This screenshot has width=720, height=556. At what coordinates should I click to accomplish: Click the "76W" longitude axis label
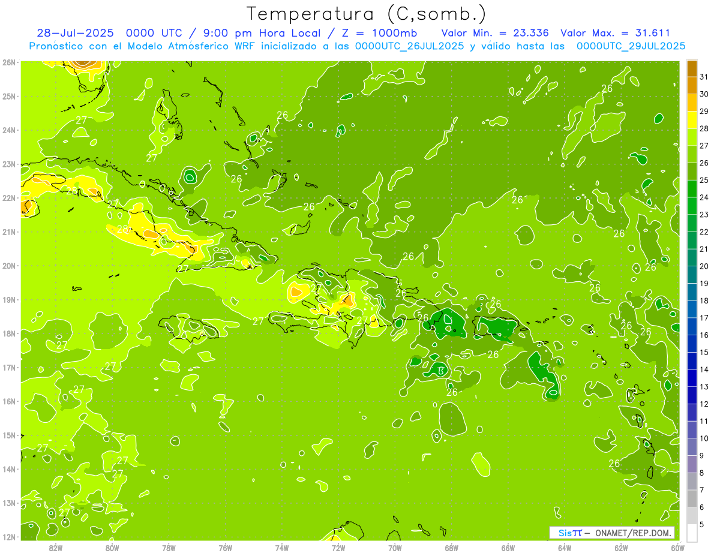(225, 548)
